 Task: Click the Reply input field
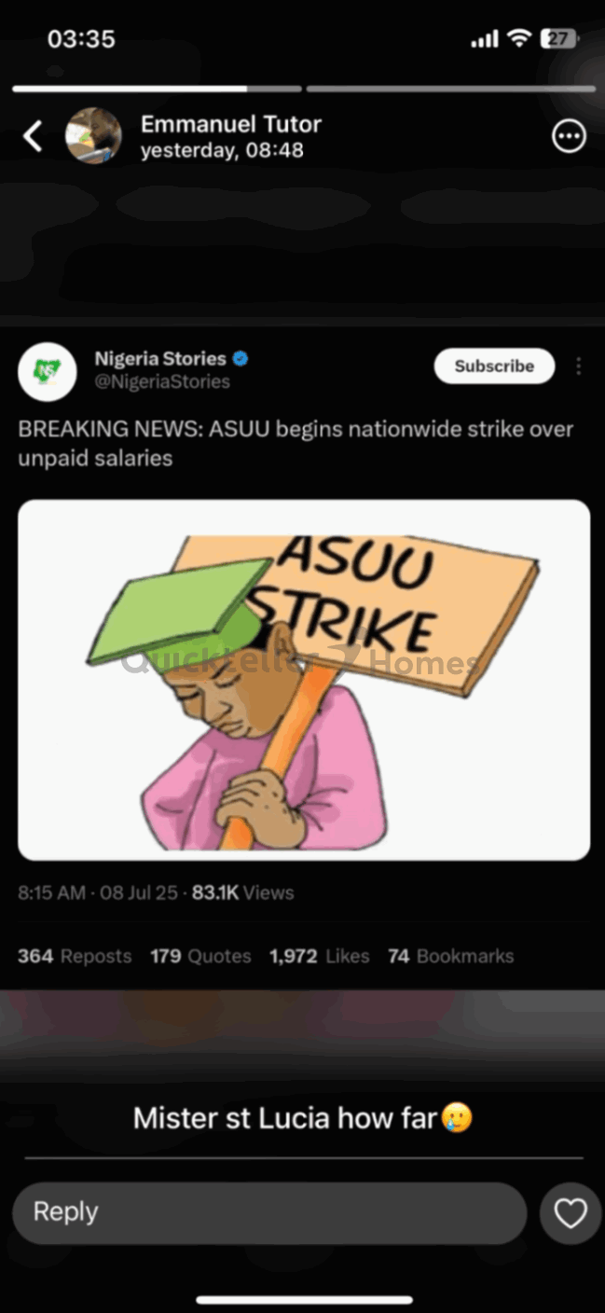269,1213
